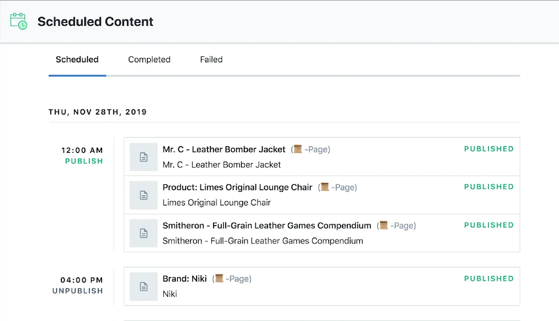Click the Scheduled Content calendar clock icon
This screenshot has width=559, height=321.
(19, 21)
